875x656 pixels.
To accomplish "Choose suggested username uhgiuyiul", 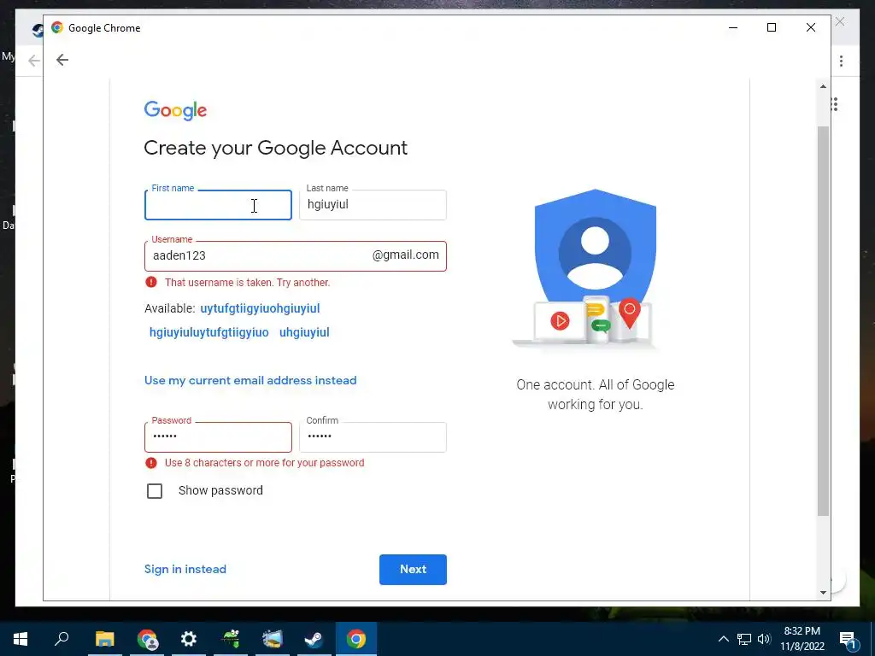I will tap(304, 332).
